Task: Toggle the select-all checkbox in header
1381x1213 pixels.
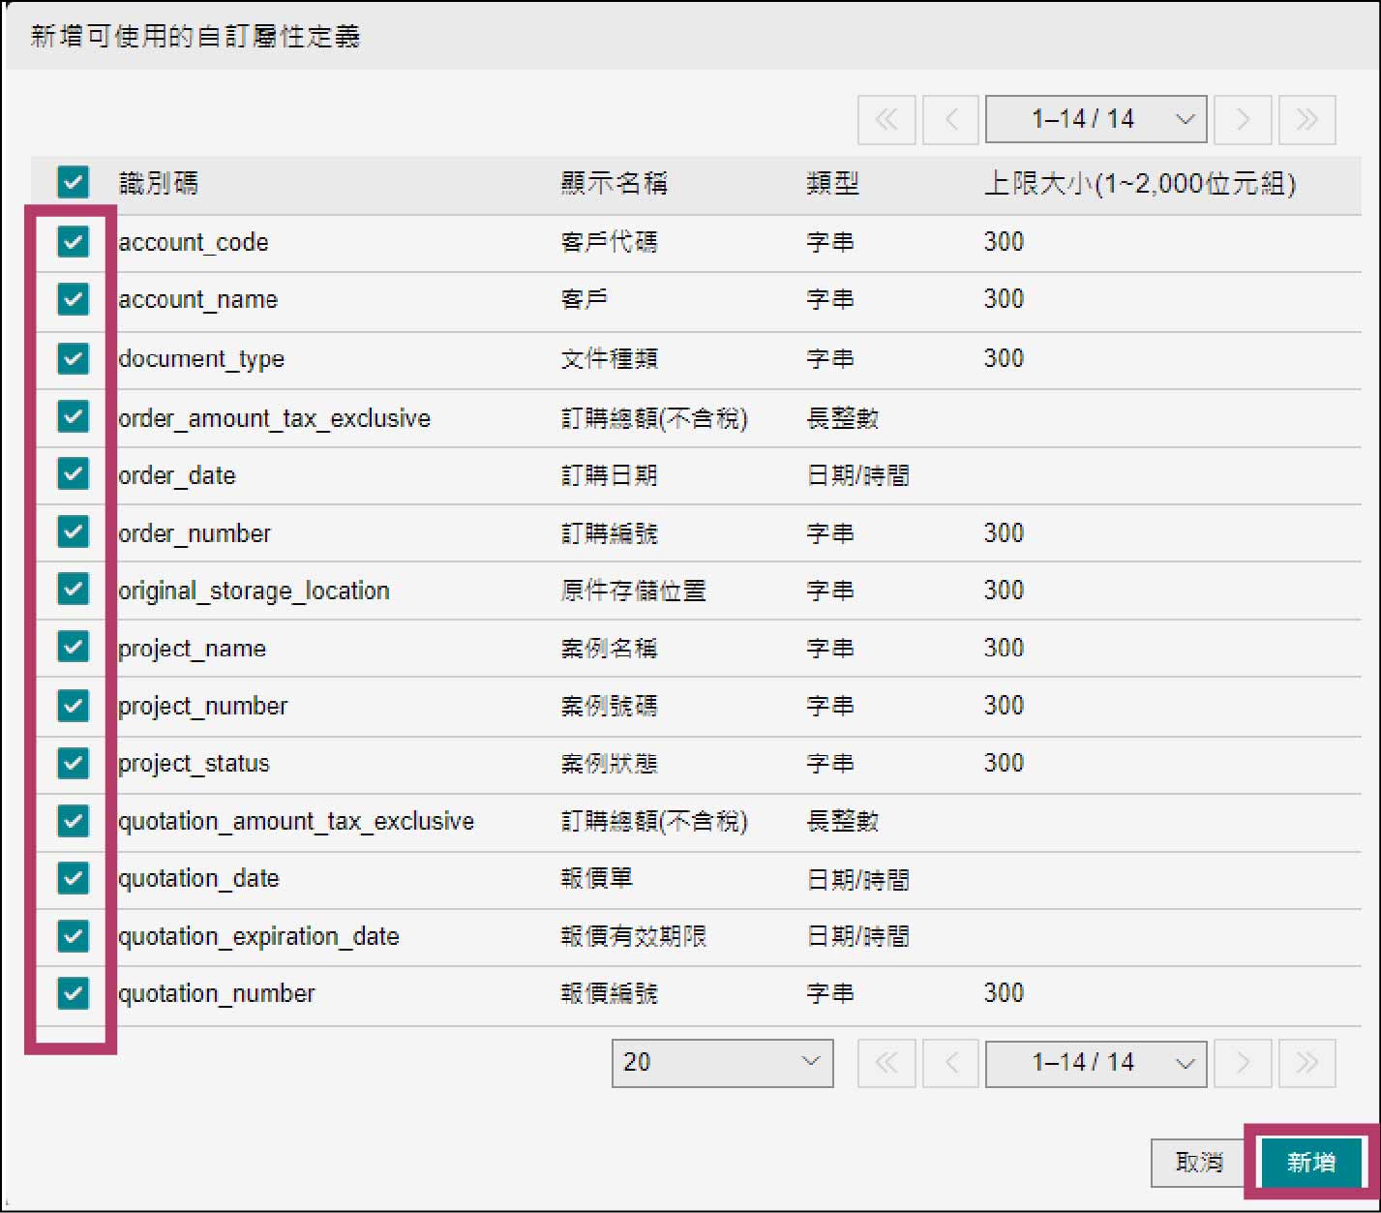Action: (74, 182)
